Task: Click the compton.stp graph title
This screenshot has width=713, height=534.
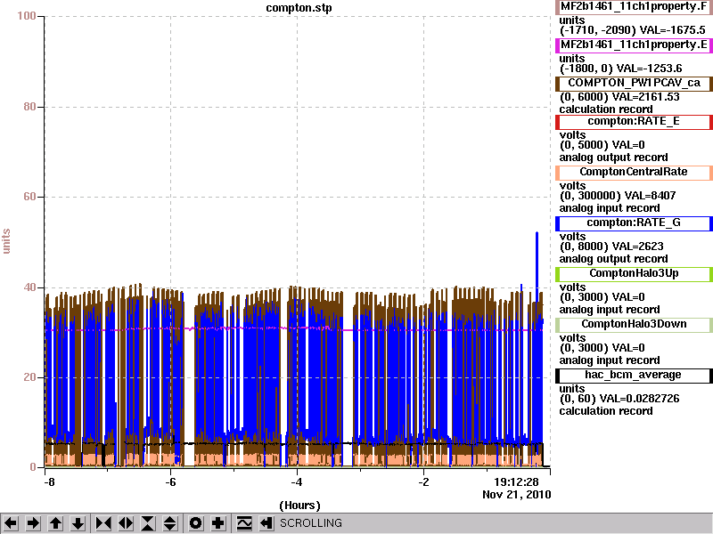Action: tap(299, 8)
